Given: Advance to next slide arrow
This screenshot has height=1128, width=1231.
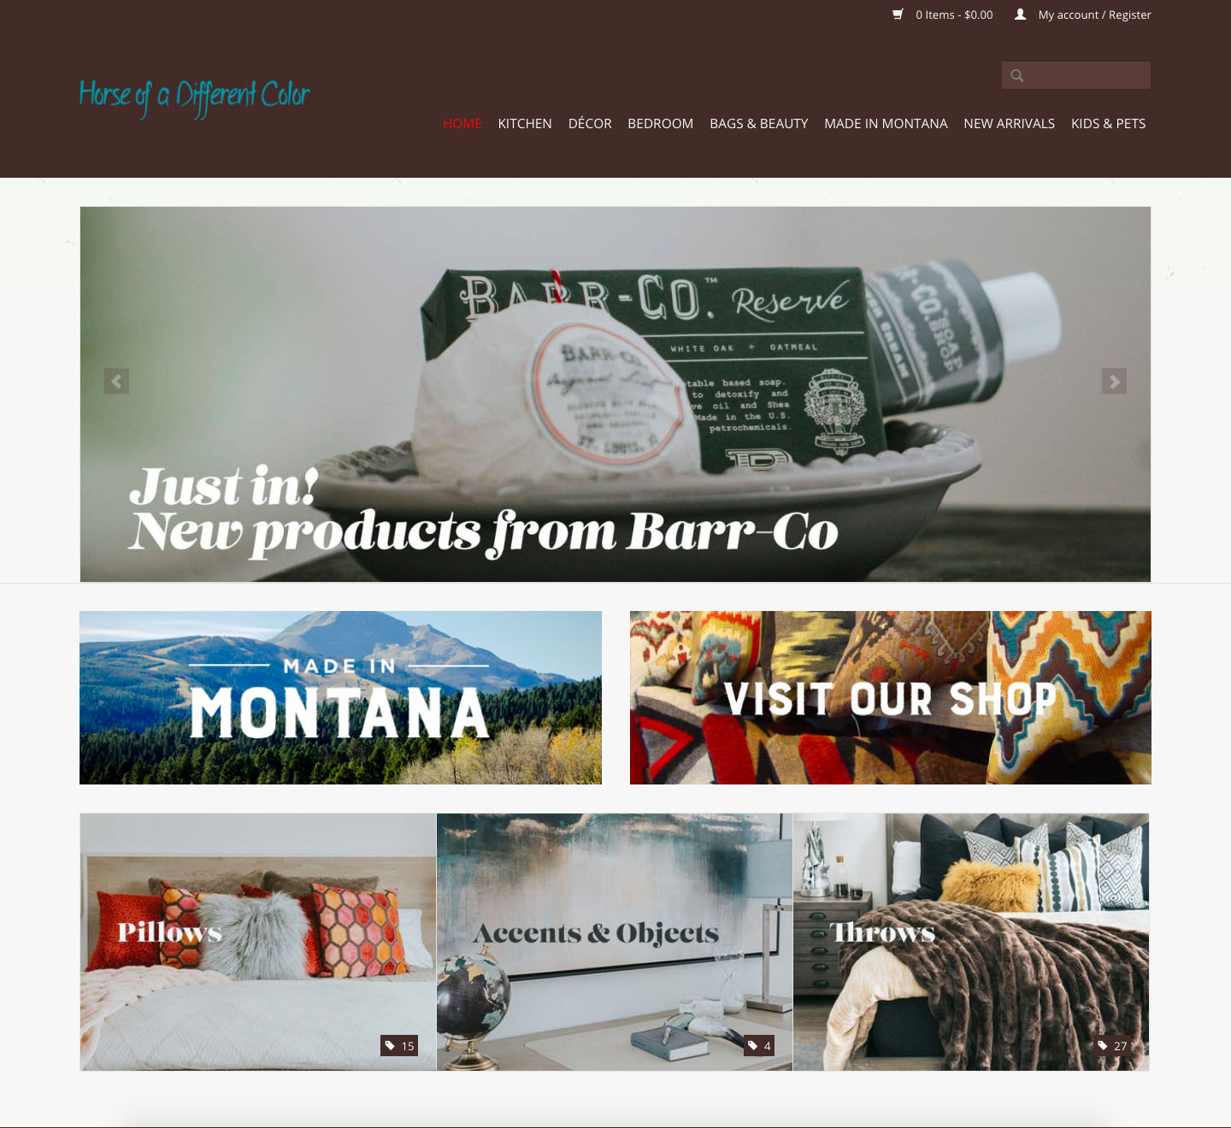Looking at the screenshot, I should 1114,381.
